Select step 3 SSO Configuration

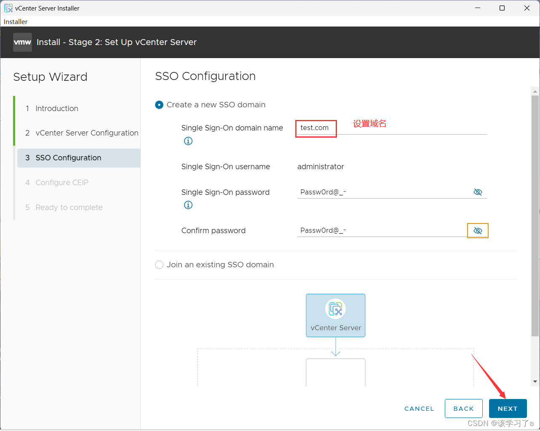click(79, 158)
